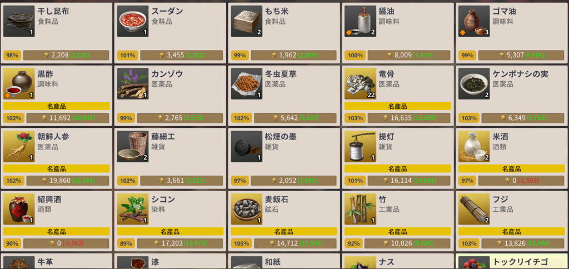Click the 醤油 soy sauce bottle icon

pos(360,21)
